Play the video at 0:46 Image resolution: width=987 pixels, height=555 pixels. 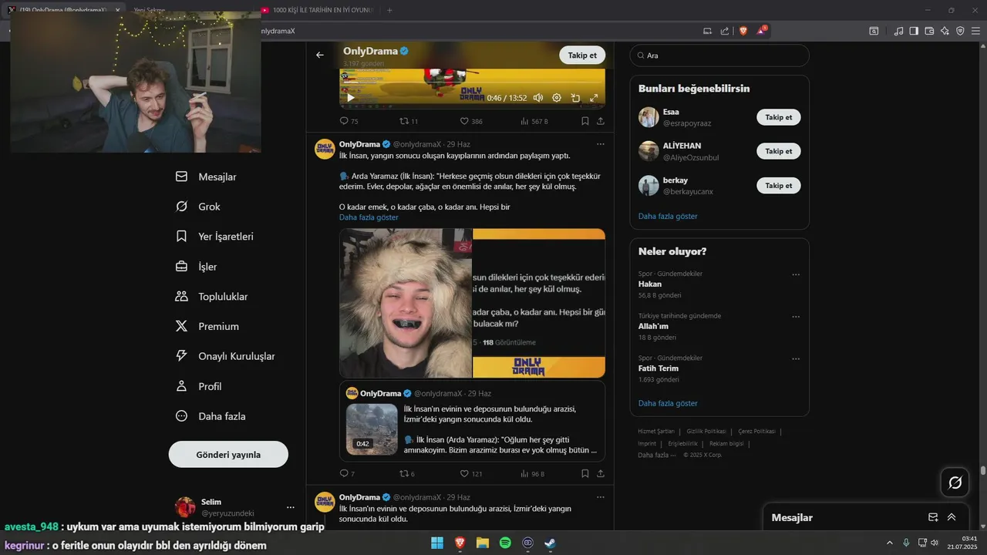(351, 98)
